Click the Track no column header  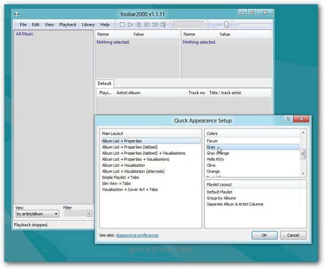pos(197,93)
